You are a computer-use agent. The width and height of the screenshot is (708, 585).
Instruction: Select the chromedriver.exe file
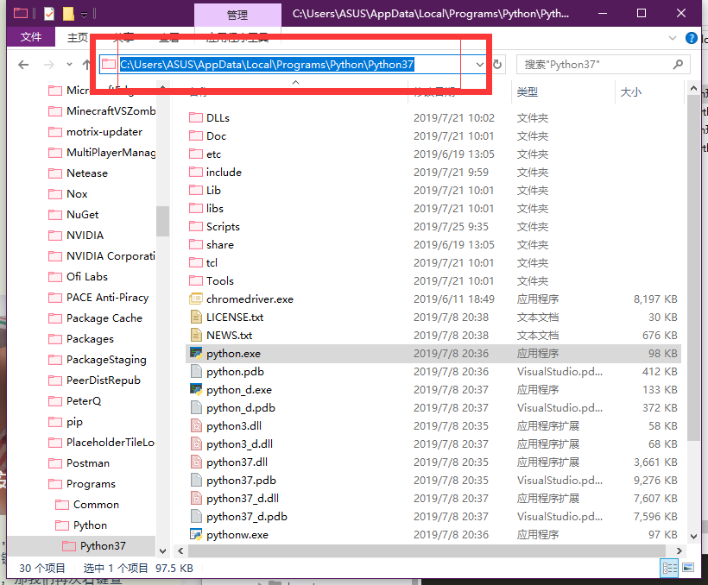pyautogui.click(x=250, y=299)
